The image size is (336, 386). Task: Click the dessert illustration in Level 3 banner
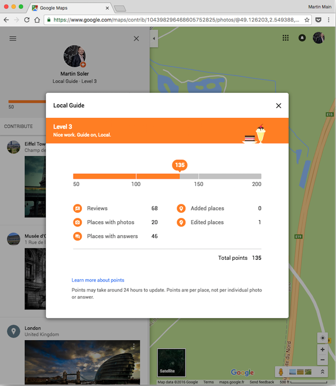(254, 134)
